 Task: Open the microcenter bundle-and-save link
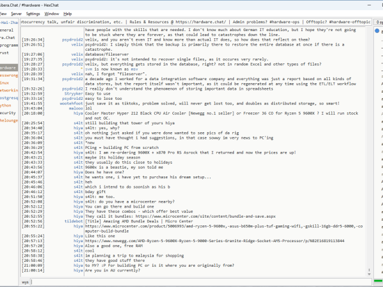[205, 216]
